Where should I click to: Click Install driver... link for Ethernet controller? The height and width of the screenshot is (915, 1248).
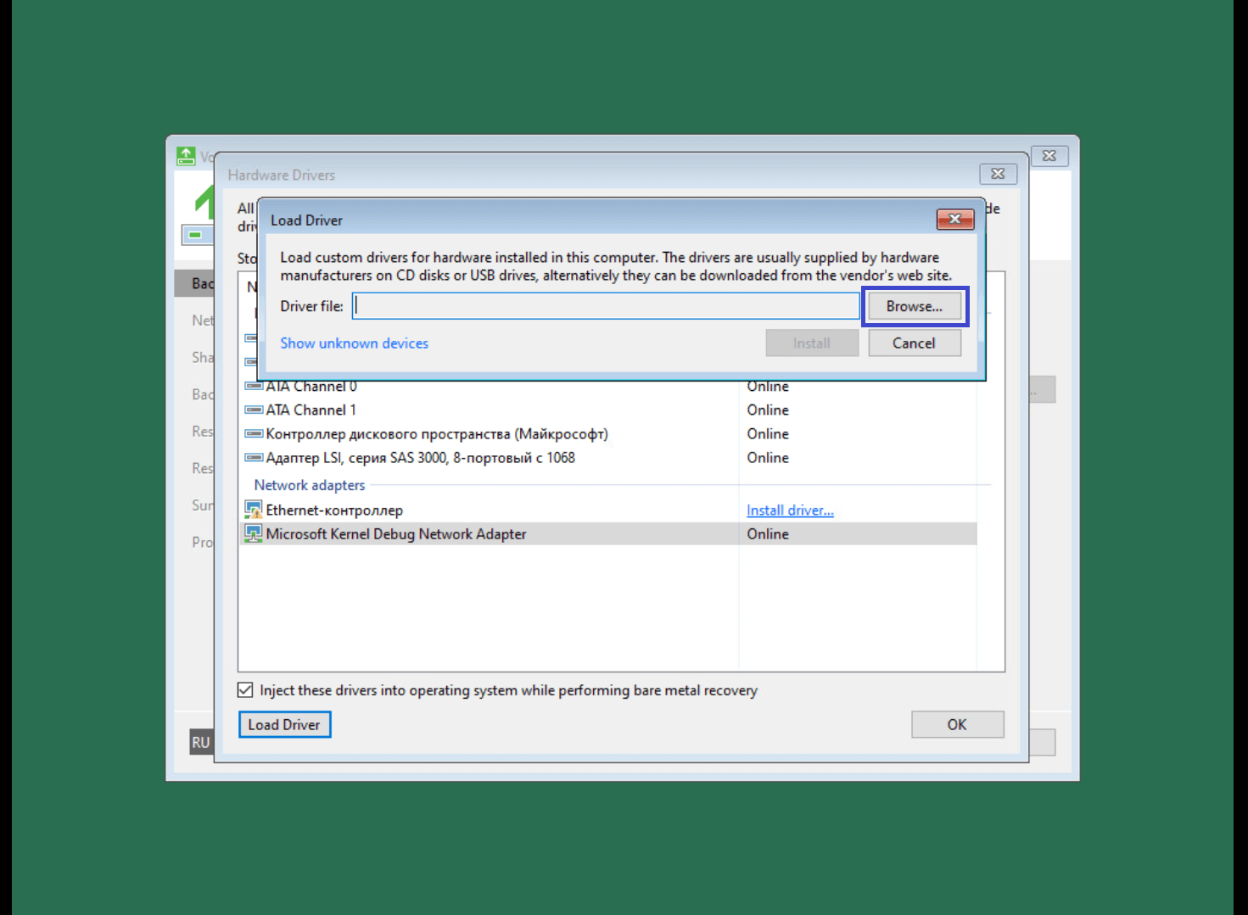[x=789, y=511]
